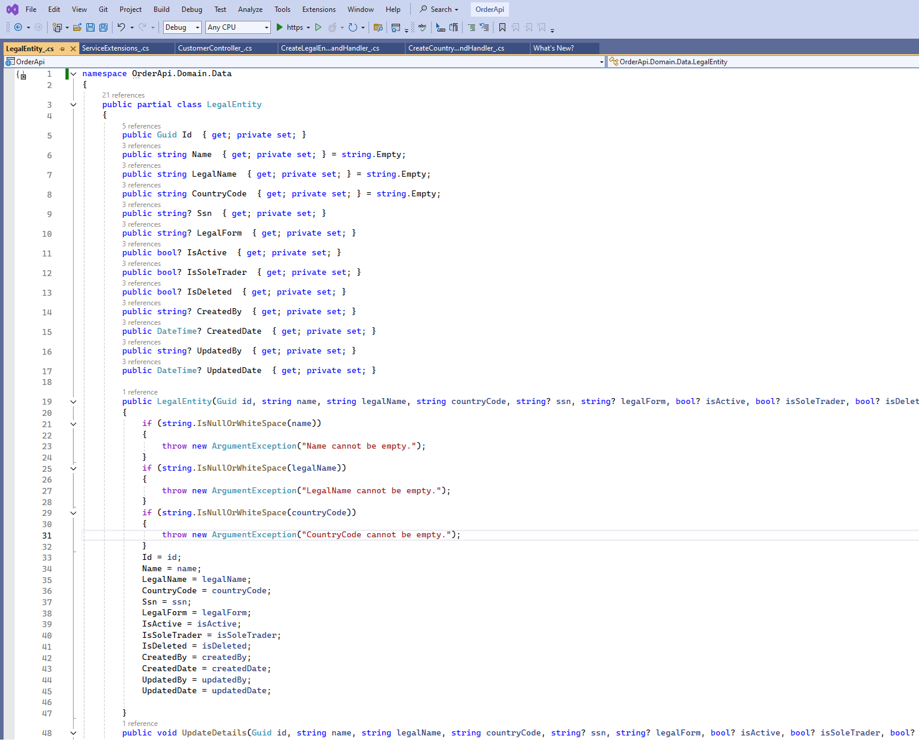Open the Debug configuration dropdown
This screenshot has height=742, width=919.
182,27
